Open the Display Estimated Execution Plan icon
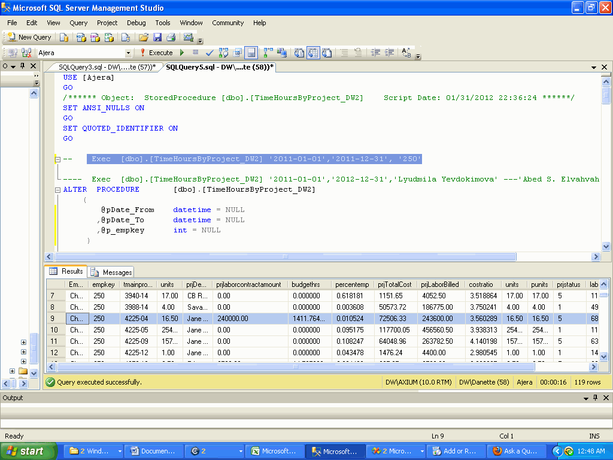Viewport: 613px width, 460px height. [x=224, y=52]
